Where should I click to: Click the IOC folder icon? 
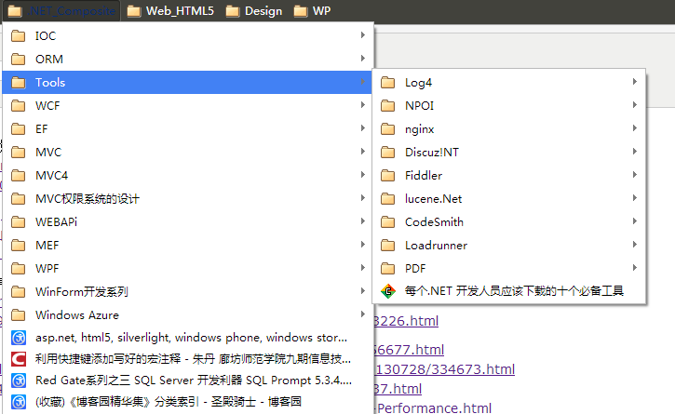point(18,35)
